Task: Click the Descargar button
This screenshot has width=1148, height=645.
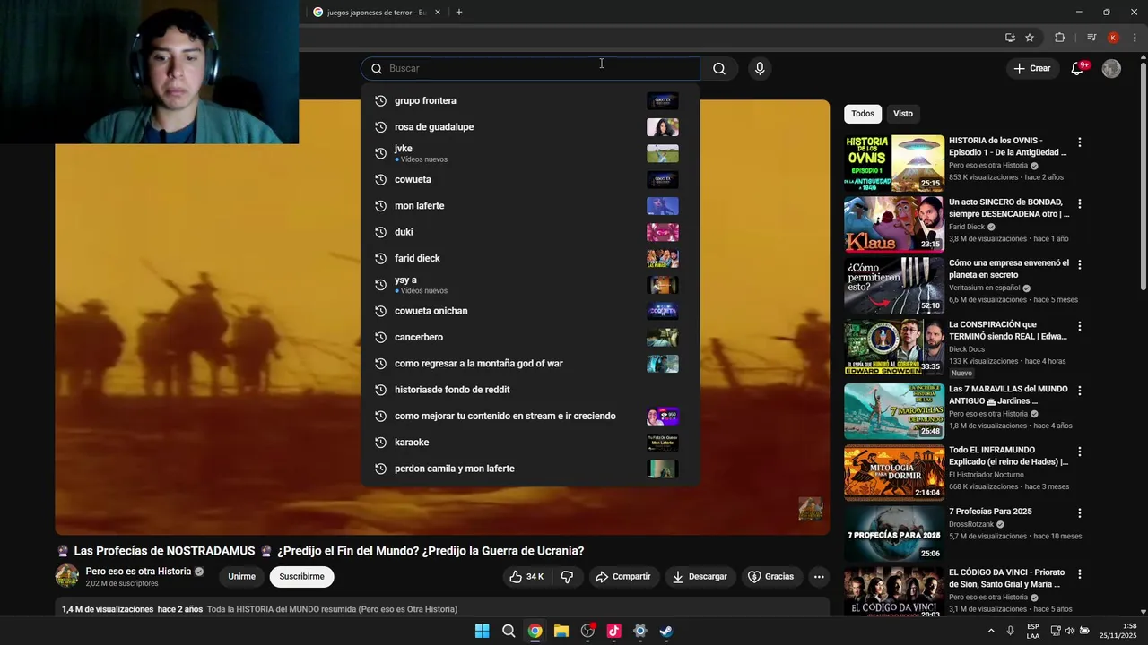Action: (700, 577)
